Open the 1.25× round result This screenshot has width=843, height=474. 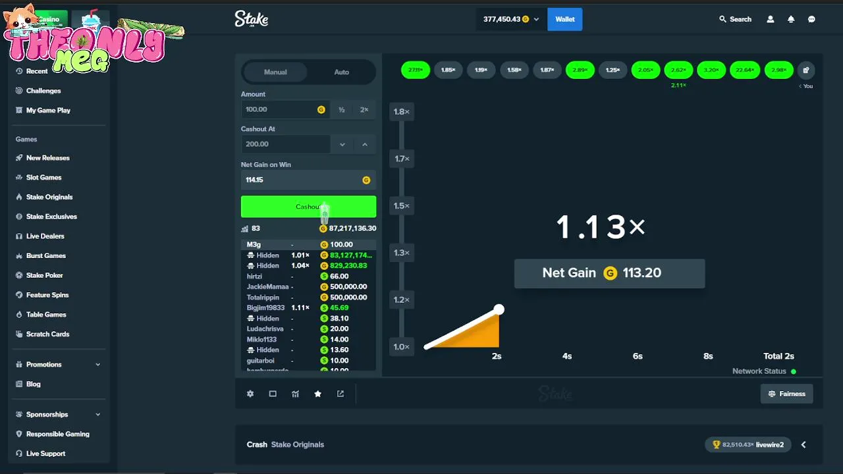613,70
